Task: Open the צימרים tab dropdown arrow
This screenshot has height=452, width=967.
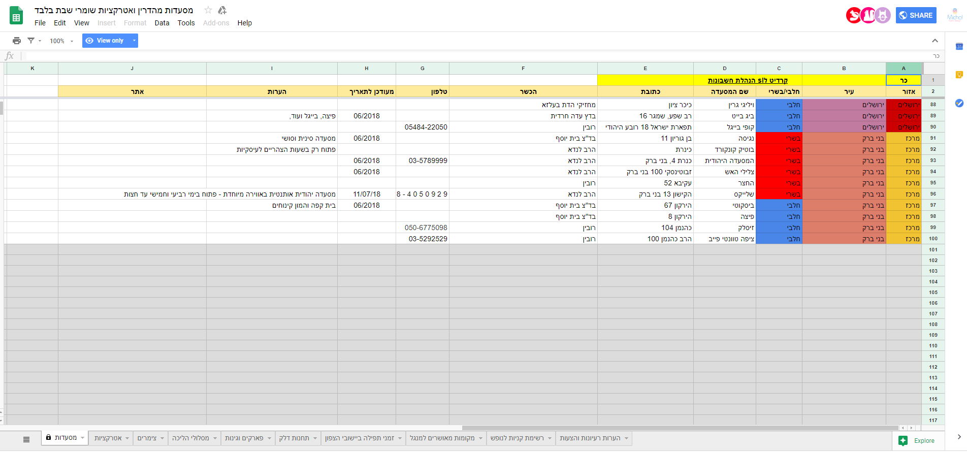Action: (x=162, y=438)
